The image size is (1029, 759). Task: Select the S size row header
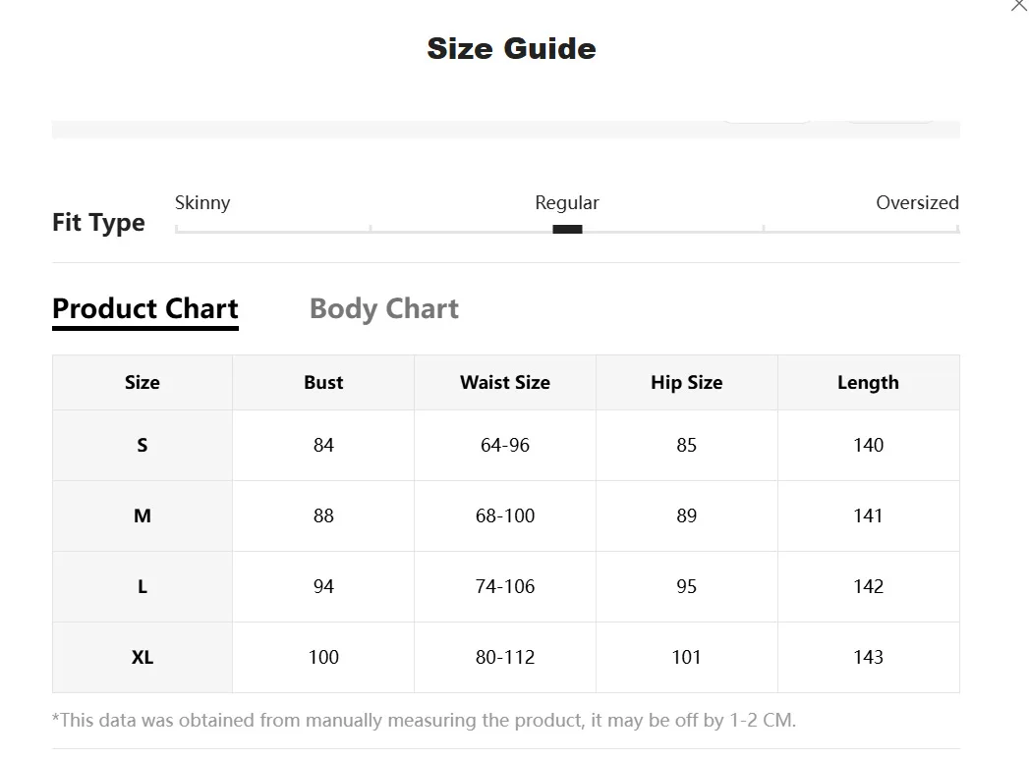(143, 446)
